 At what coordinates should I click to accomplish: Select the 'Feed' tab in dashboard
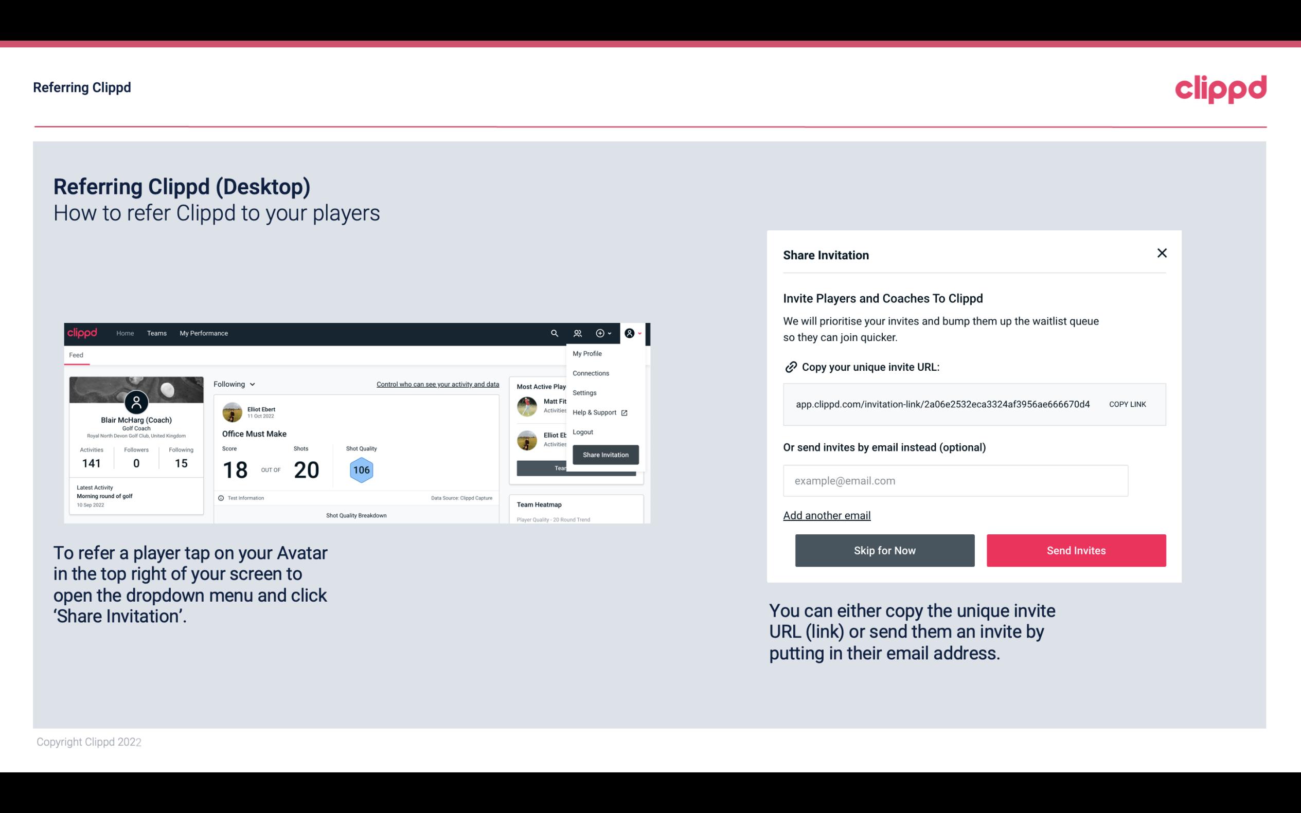77,355
